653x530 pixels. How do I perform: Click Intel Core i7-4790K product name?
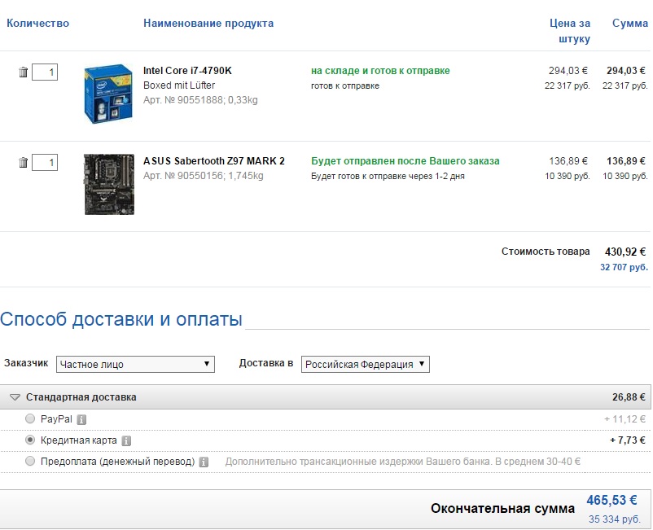pos(187,71)
